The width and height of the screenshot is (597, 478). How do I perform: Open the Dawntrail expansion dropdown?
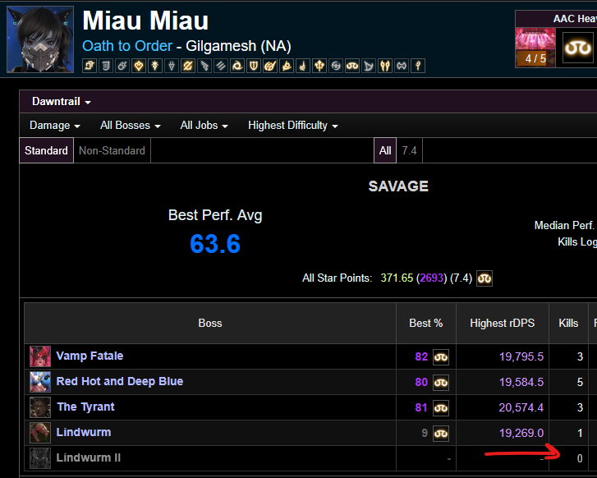coord(62,102)
